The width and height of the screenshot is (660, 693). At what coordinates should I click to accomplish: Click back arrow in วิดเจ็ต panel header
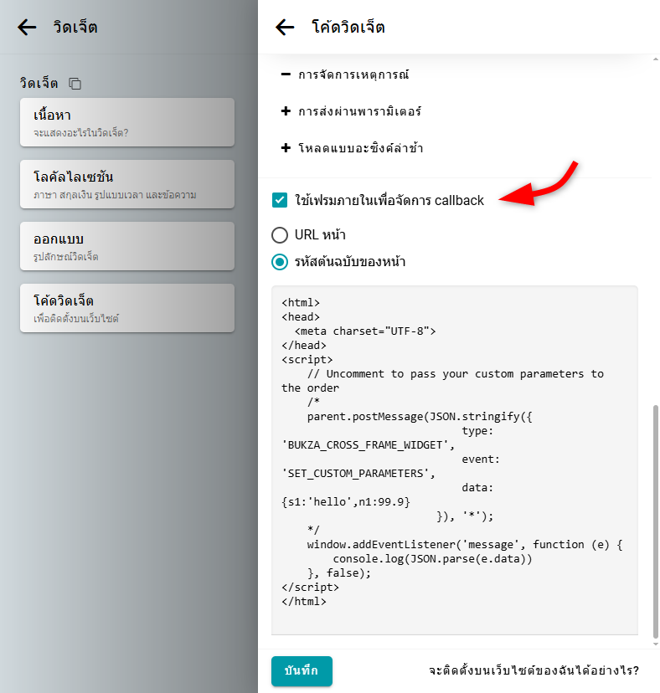(27, 28)
